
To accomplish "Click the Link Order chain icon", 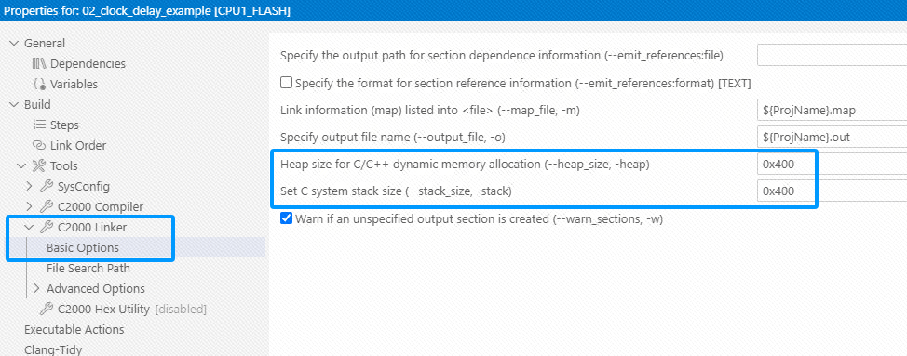I will (x=39, y=145).
